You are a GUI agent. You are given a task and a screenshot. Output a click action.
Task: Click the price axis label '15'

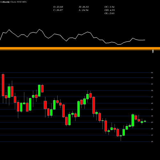click(152, 135)
